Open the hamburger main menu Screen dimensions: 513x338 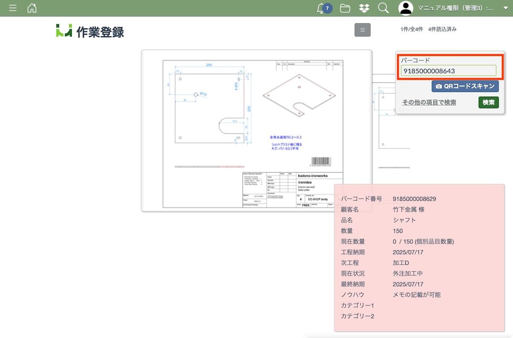coord(13,8)
